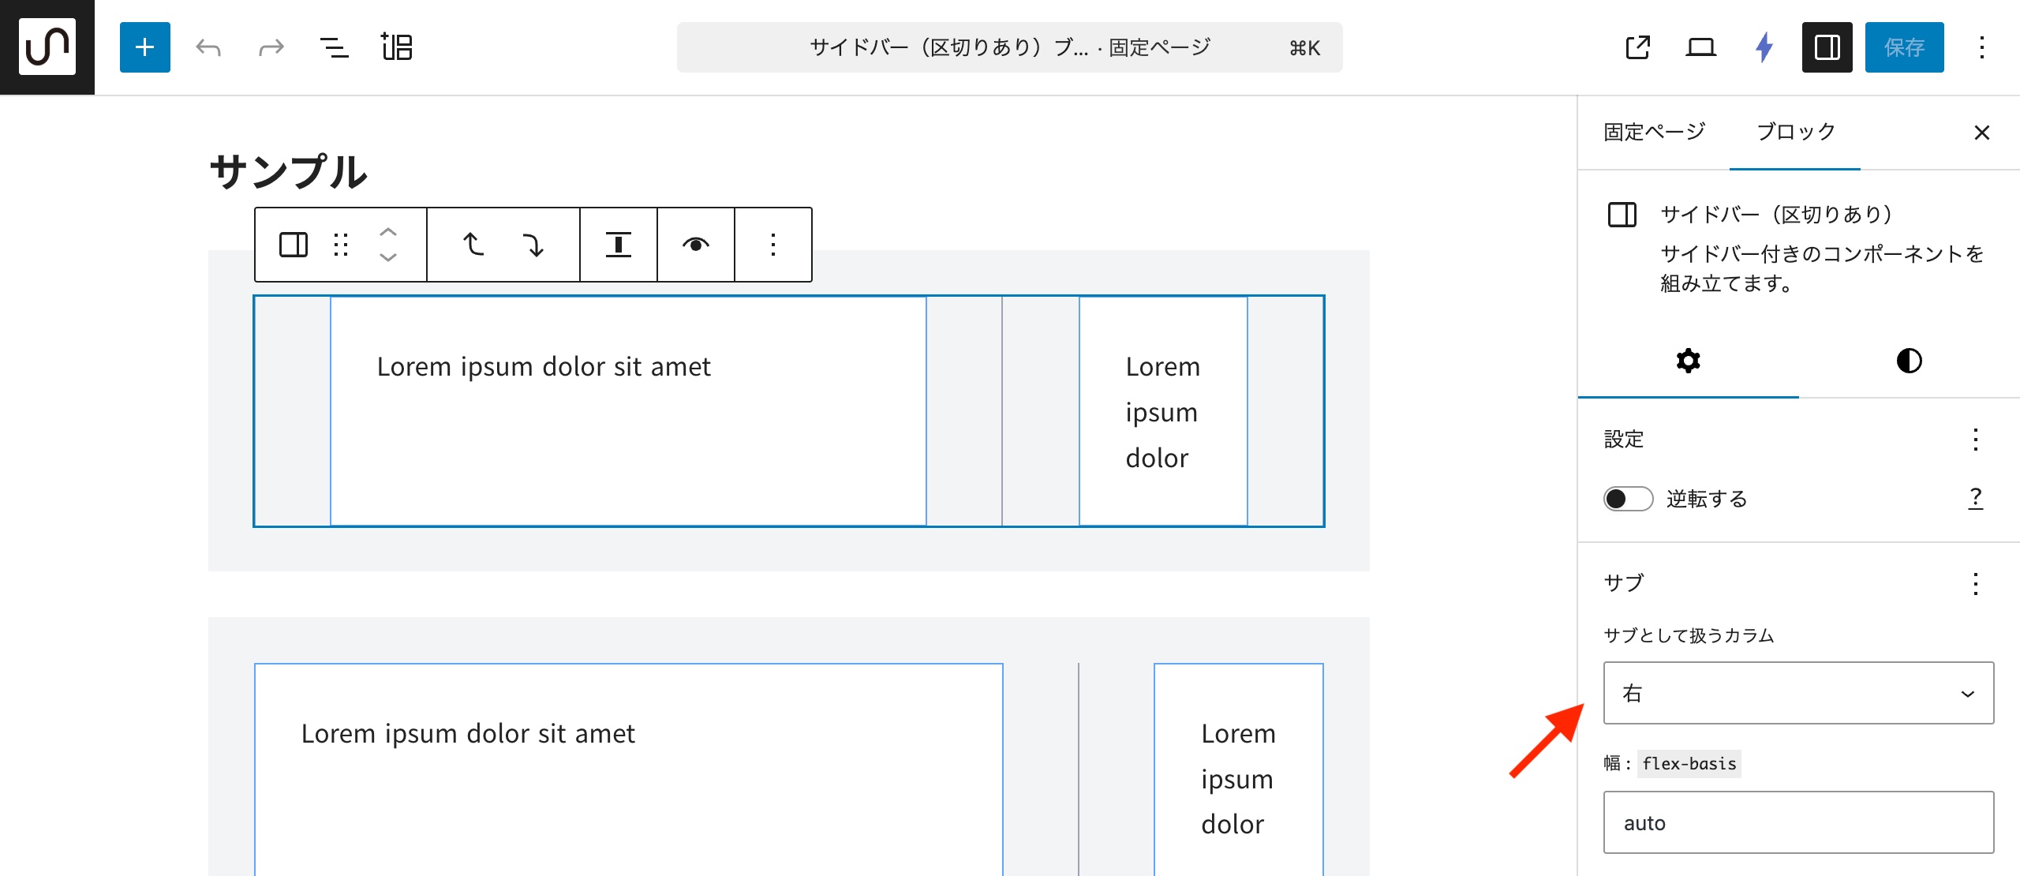Select the vertical alignment toolbar icon

[x=618, y=245]
